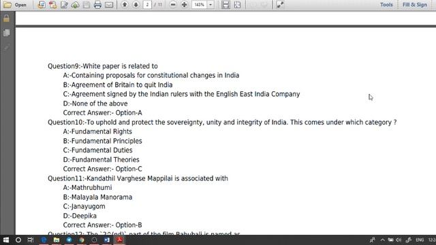This screenshot has width=436, height=245.
Task: Click the Question10 line text
Action: (222, 122)
